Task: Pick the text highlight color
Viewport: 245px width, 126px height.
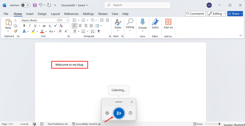Action: (33, 31)
